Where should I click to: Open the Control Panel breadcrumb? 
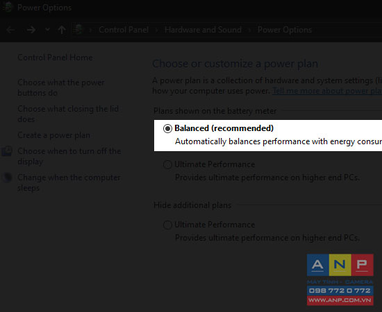[x=124, y=30]
